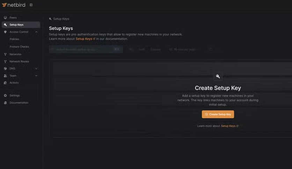Click the orange Create Setup Key button
The width and height of the screenshot is (292, 169).
point(218,114)
